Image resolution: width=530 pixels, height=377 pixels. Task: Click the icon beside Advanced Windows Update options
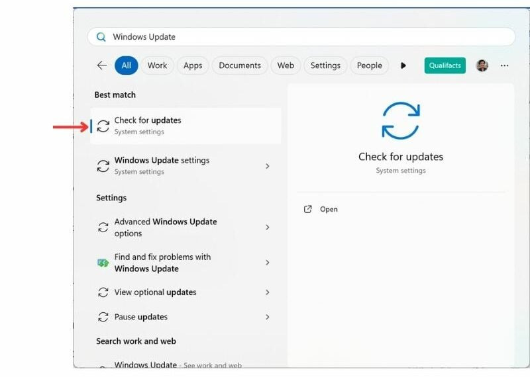click(103, 227)
